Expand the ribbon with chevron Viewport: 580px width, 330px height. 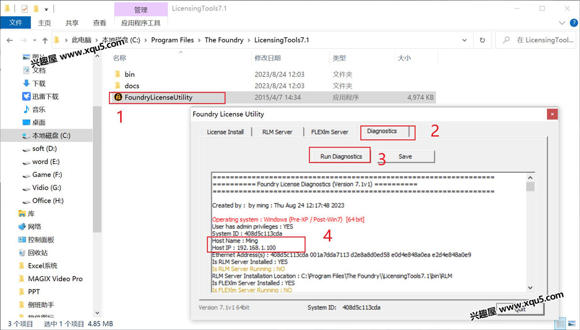click(x=562, y=23)
